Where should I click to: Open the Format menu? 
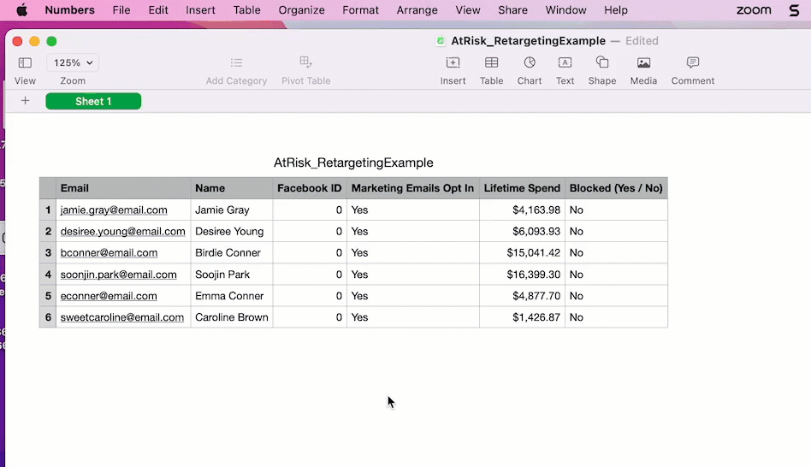[x=360, y=10]
